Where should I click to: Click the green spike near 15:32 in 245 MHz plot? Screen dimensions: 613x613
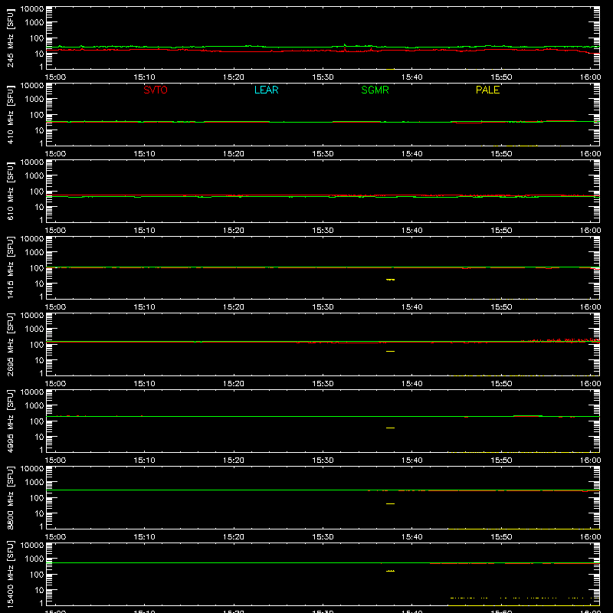point(344,45)
